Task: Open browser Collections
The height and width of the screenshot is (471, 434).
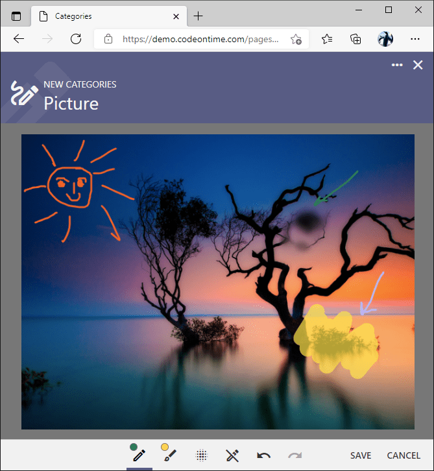Action: [356, 39]
